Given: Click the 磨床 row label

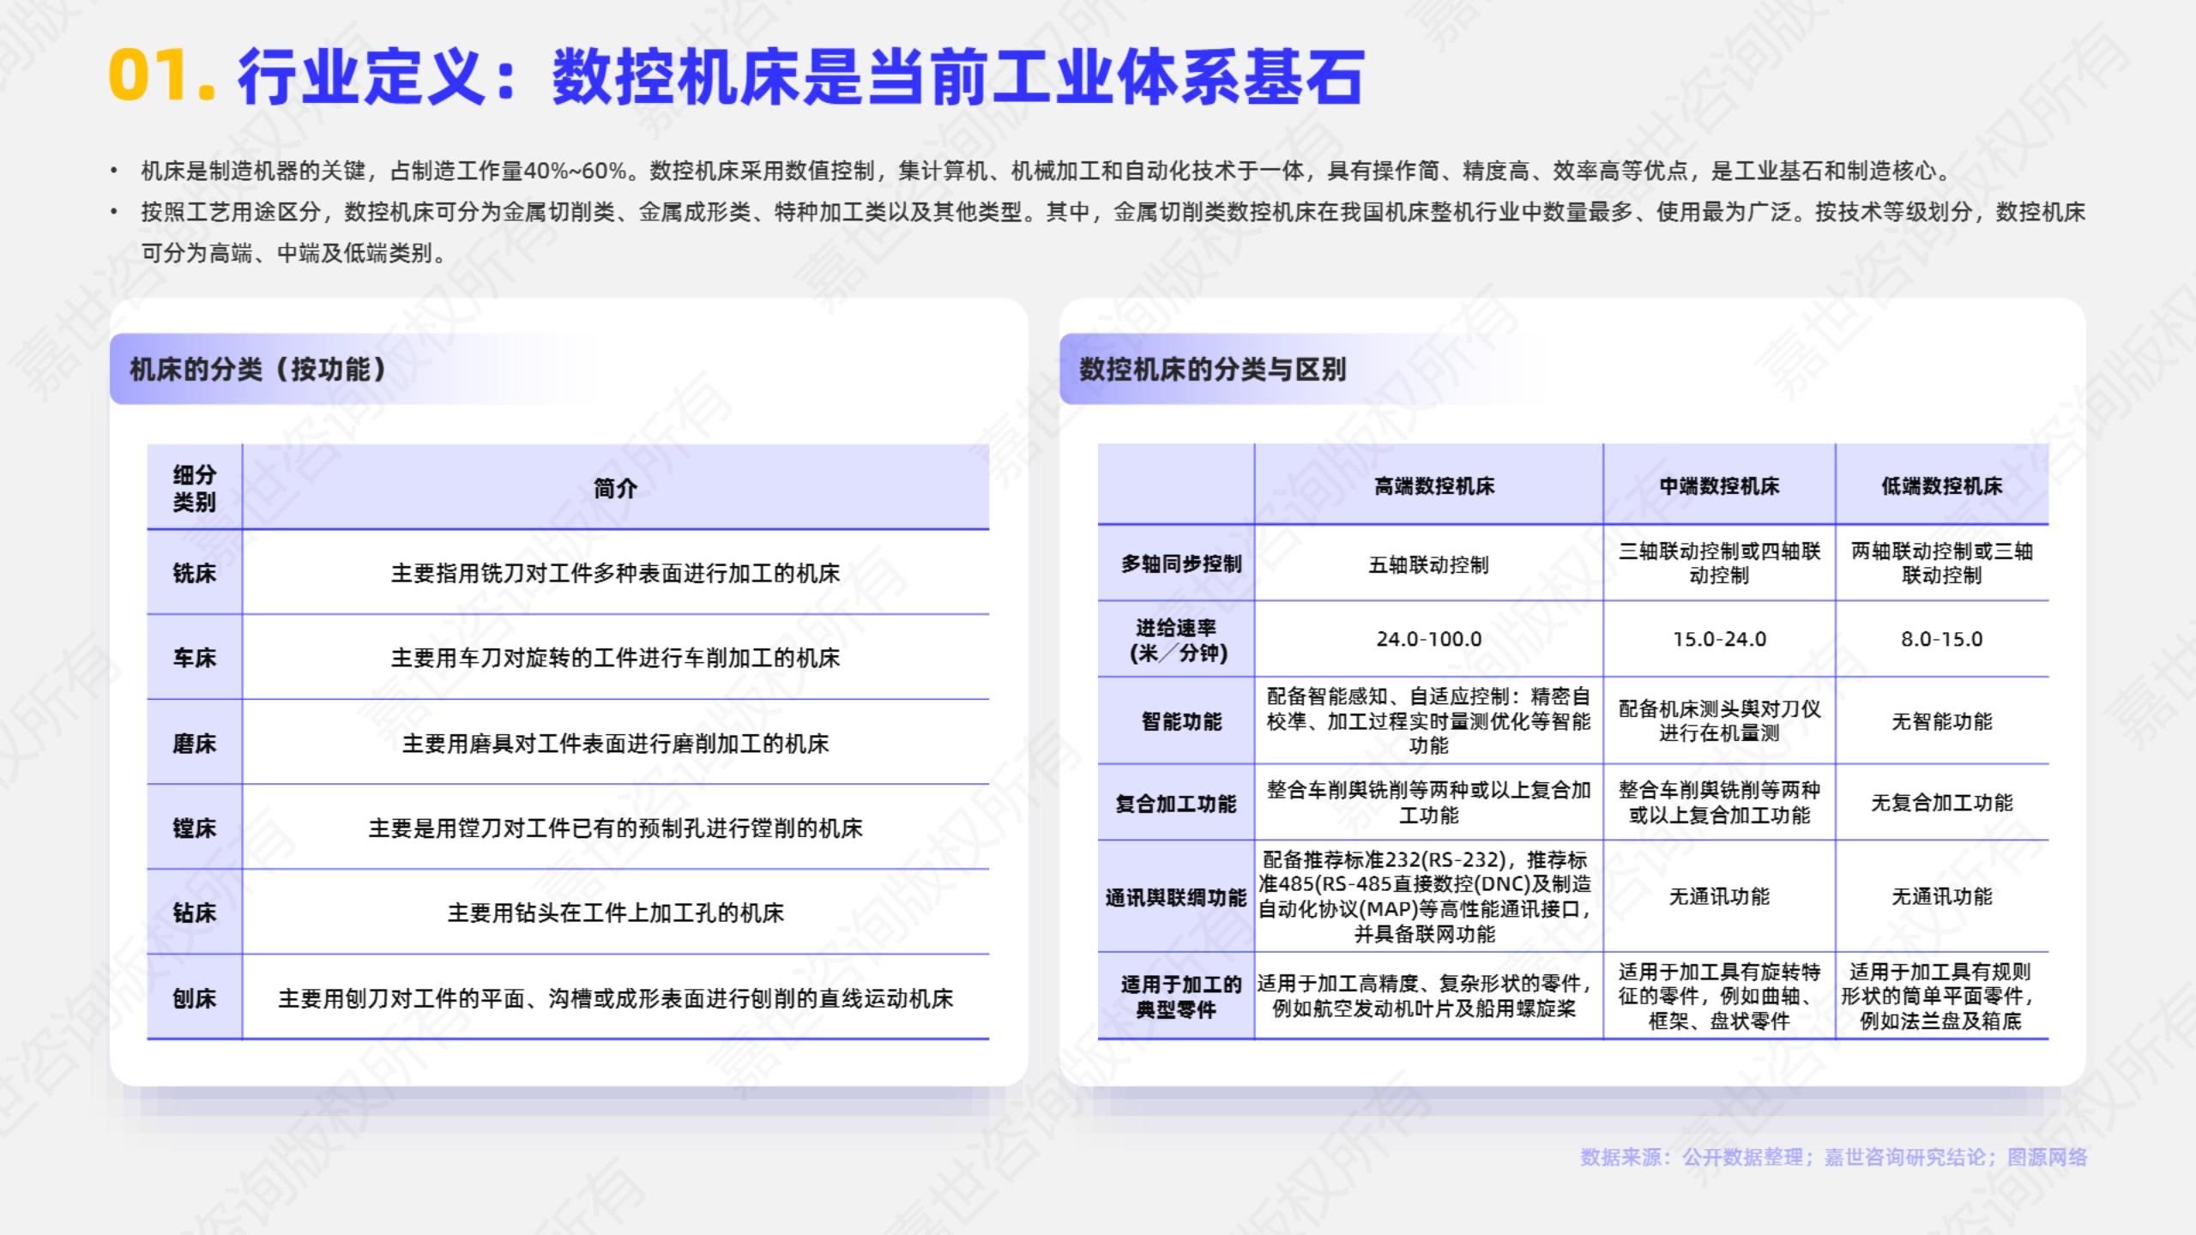Looking at the screenshot, I should coord(195,744).
